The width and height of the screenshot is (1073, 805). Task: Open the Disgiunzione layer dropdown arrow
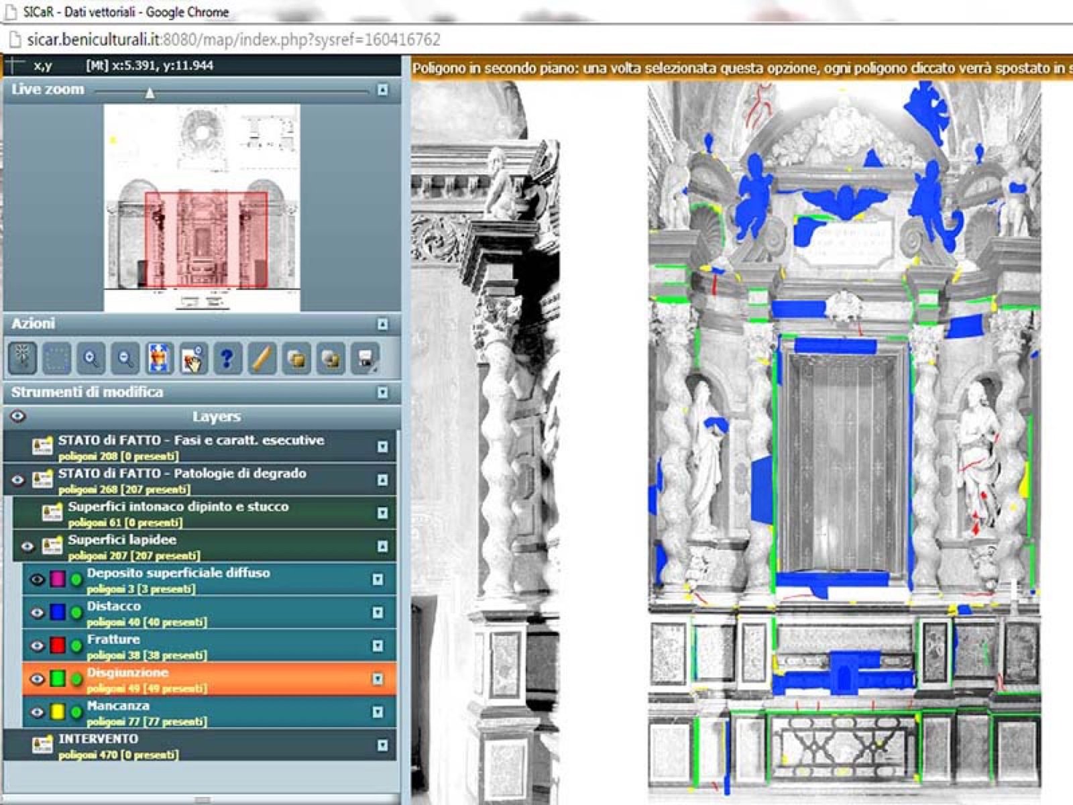pyautogui.click(x=378, y=679)
